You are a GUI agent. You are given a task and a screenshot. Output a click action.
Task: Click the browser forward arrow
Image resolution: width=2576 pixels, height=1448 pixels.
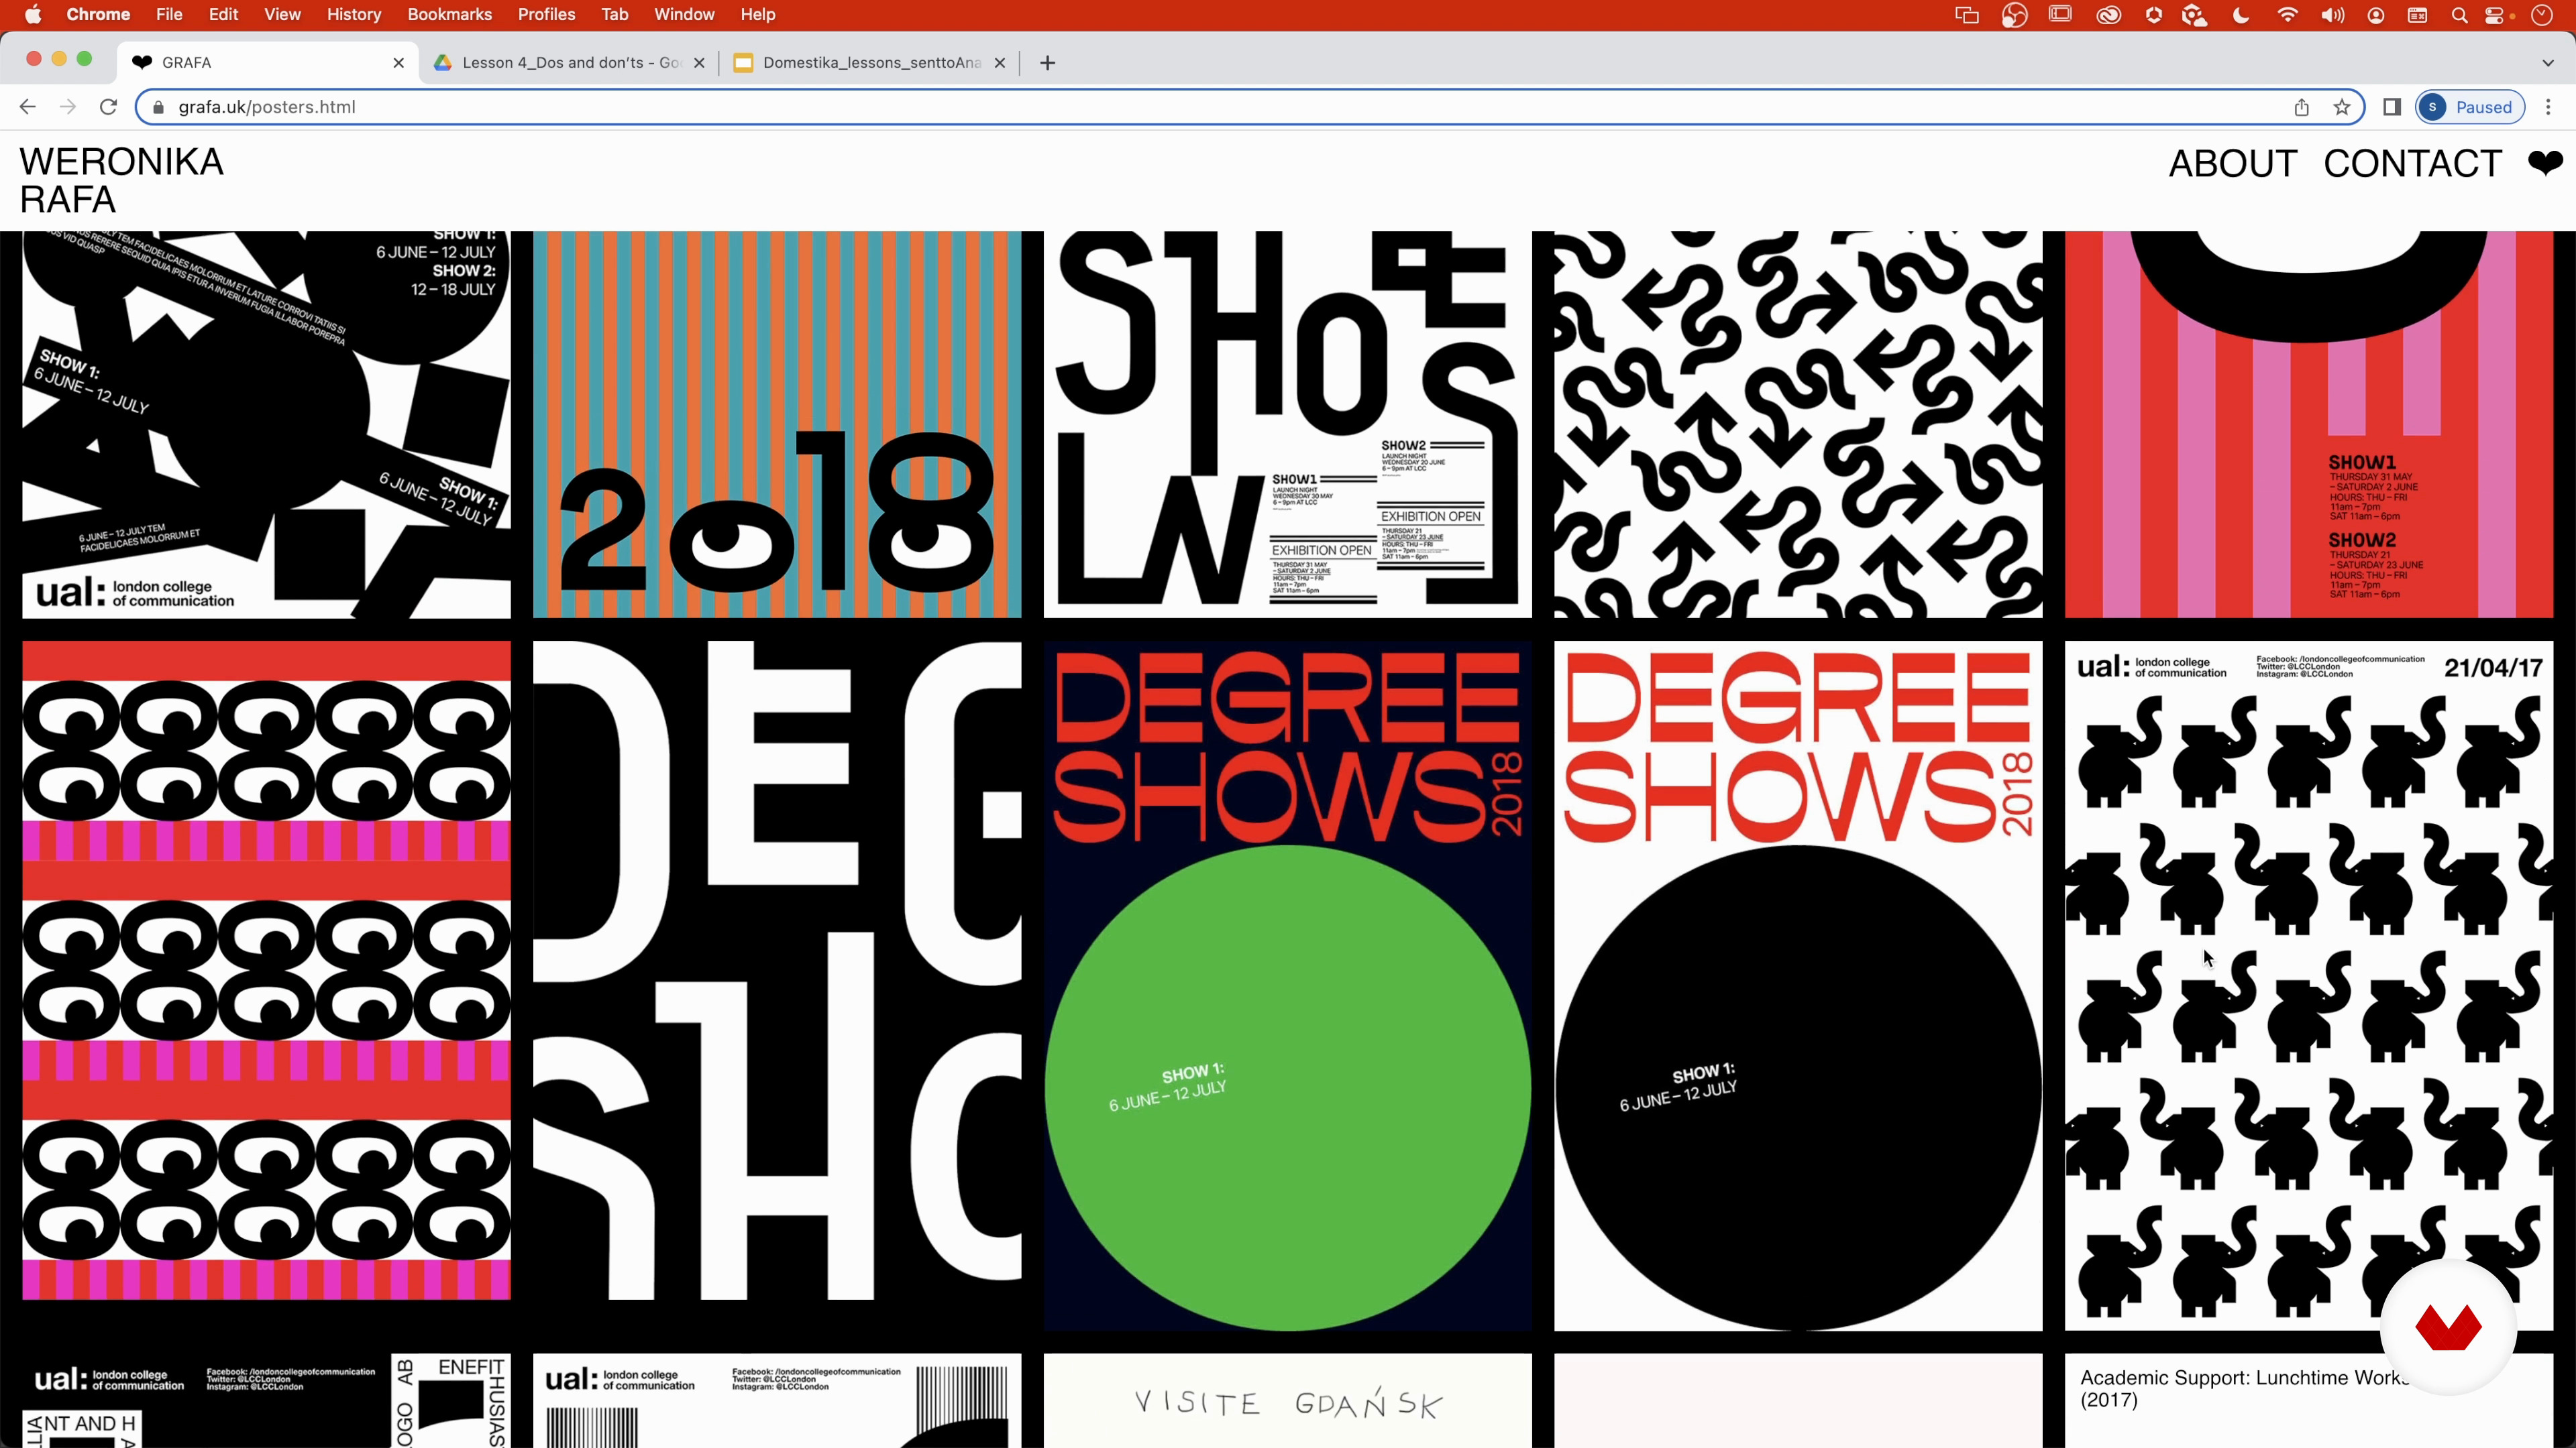[x=67, y=107]
